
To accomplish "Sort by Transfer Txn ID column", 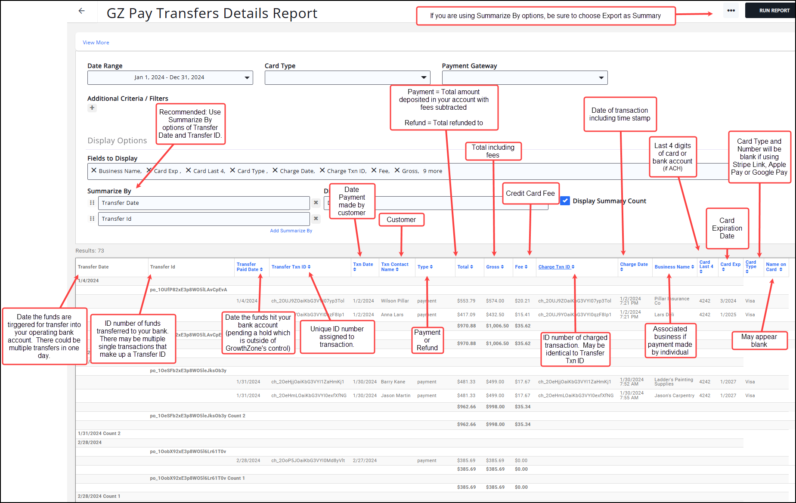I will click(x=291, y=267).
